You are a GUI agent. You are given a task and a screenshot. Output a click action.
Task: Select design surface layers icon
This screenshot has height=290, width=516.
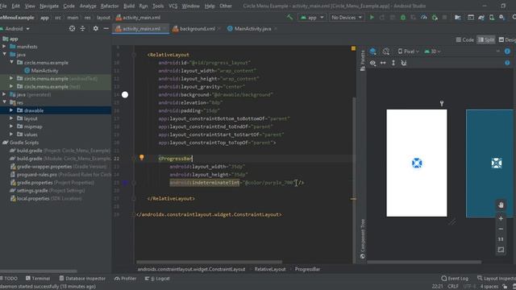click(x=372, y=52)
